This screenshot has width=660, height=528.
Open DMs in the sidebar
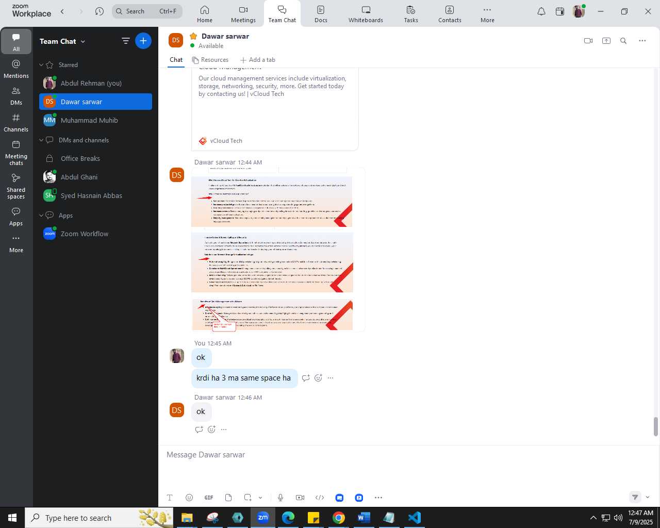pyautogui.click(x=16, y=96)
